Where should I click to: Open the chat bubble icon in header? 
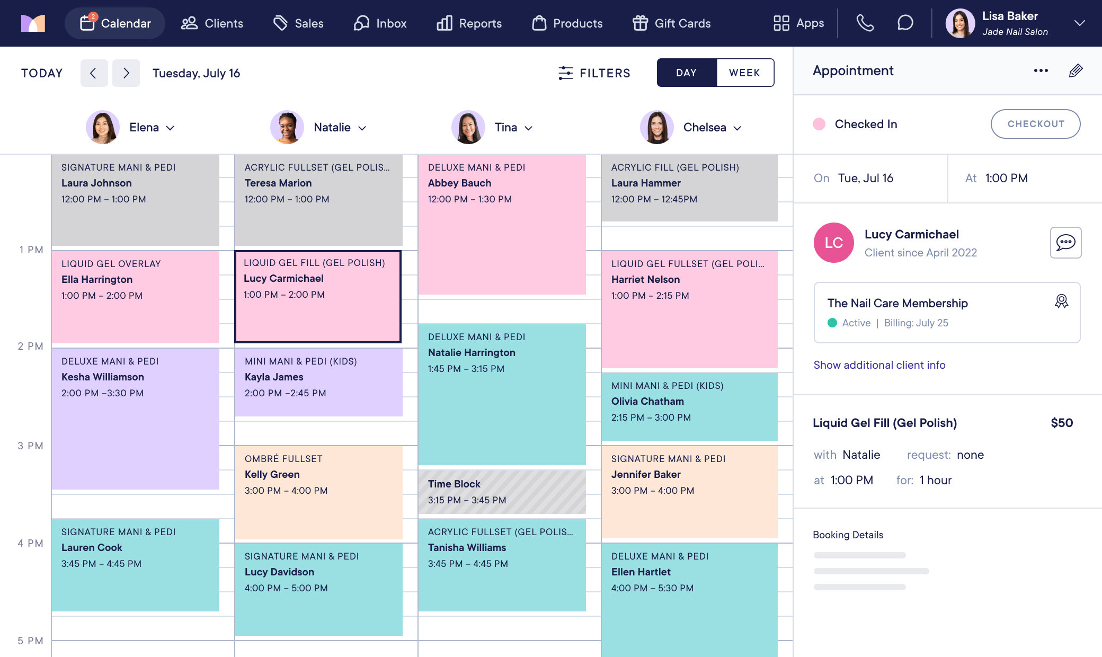[905, 23]
